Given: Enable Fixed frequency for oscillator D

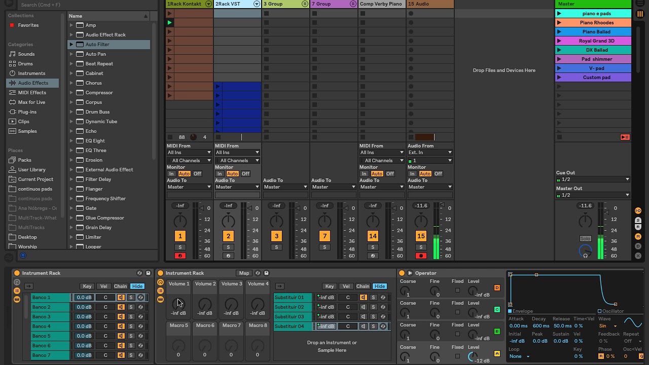Looking at the screenshot, I should pyautogui.click(x=457, y=290).
